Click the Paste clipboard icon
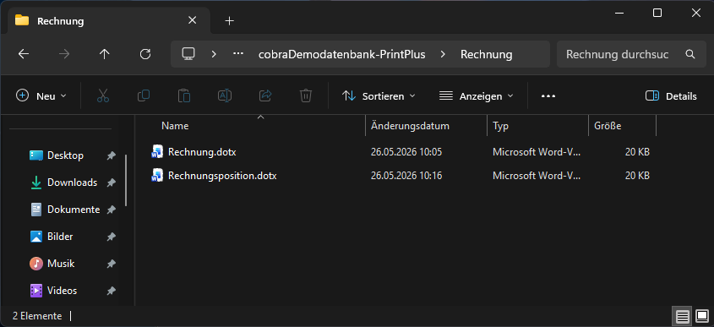 click(x=184, y=95)
